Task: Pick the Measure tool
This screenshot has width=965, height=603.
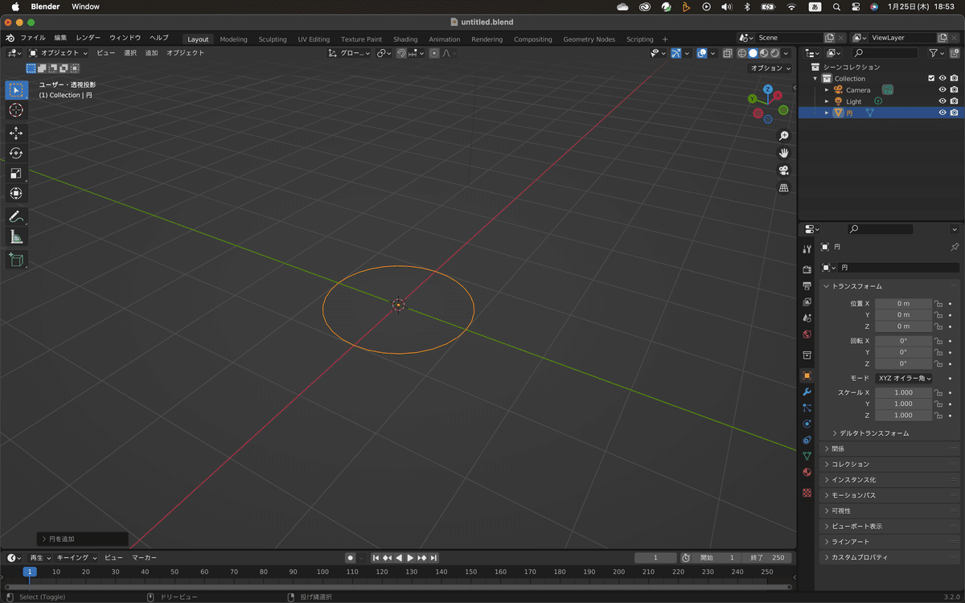Action: click(16, 236)
